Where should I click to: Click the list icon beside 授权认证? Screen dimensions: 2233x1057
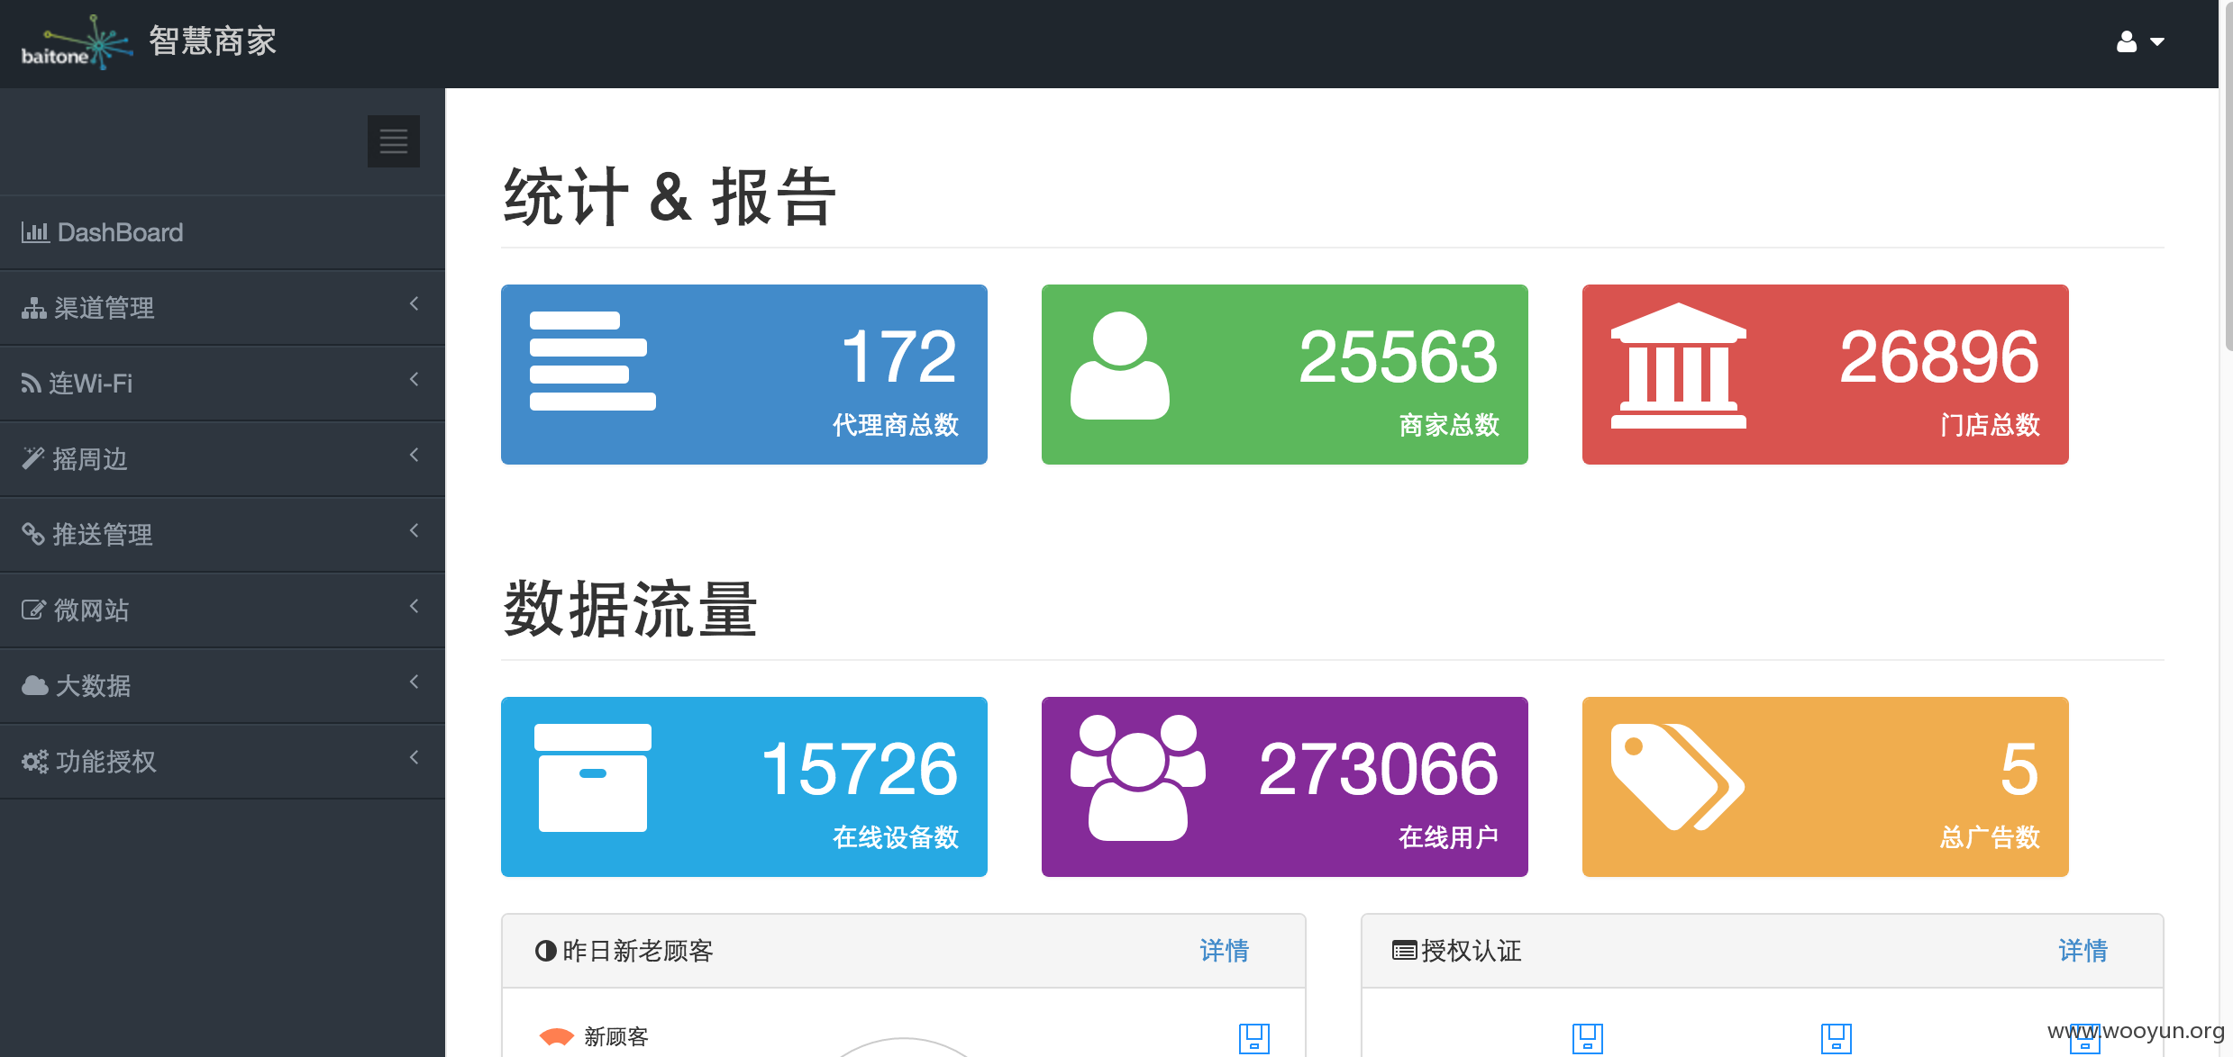point(1405,951)
